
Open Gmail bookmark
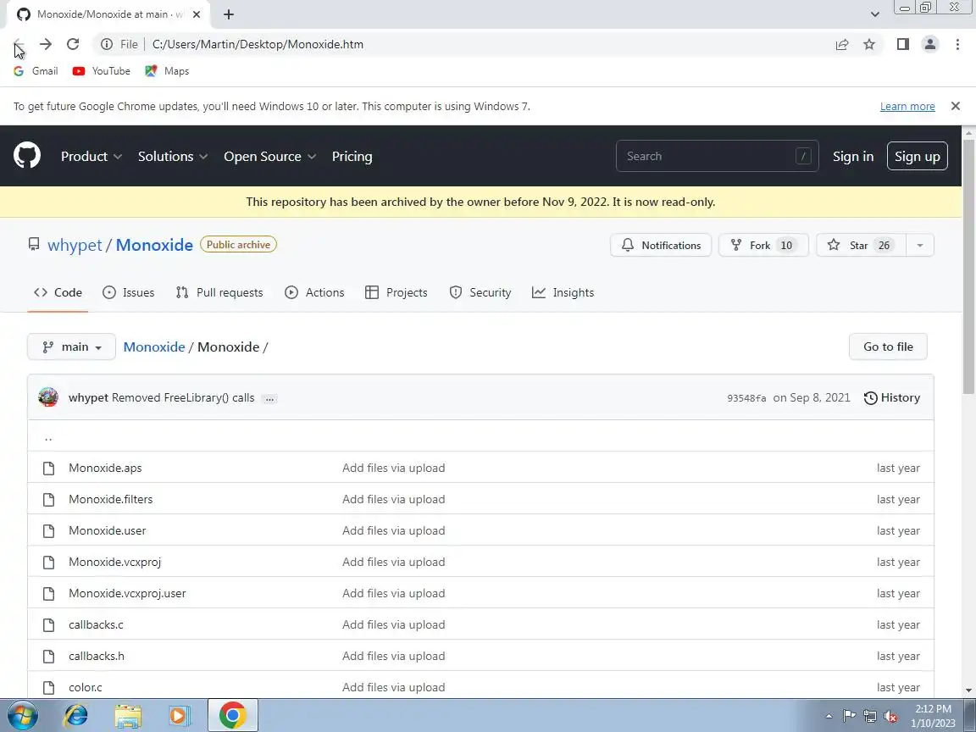pyautogui.click(x=36, y=71)
